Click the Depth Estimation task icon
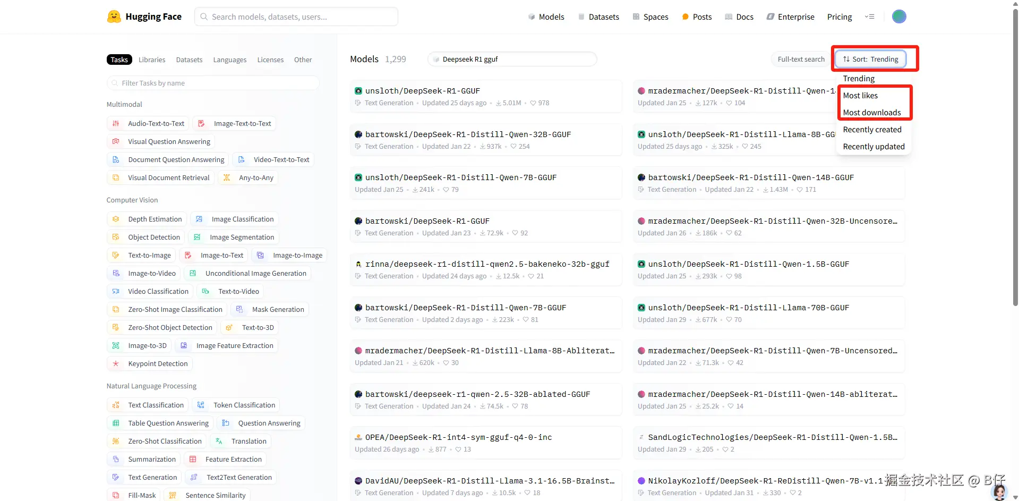 click(x=116, y=219)
